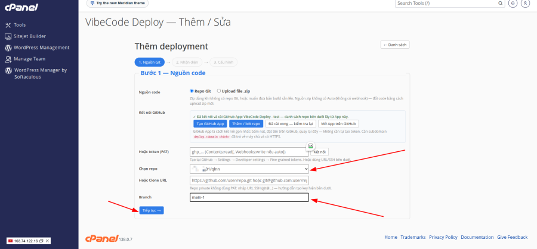
Task: Click the WordPress Management icon
Action: pos(8,48)
